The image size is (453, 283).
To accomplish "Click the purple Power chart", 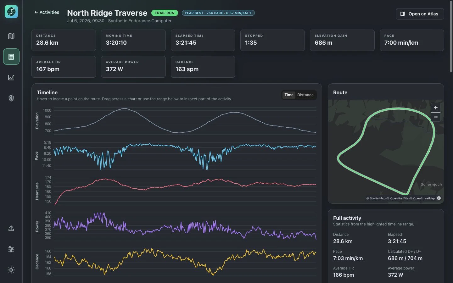I will pos(185,226).
